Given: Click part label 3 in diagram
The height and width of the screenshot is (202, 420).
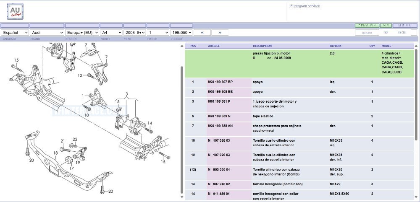Looking at the screenshot, I should point(126,94).
